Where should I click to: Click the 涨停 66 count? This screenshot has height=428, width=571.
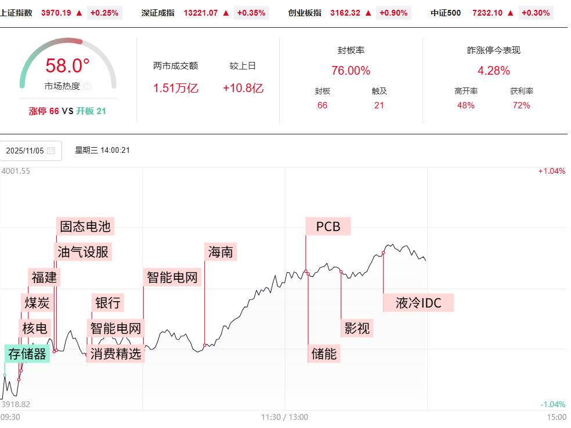point(44,111)
